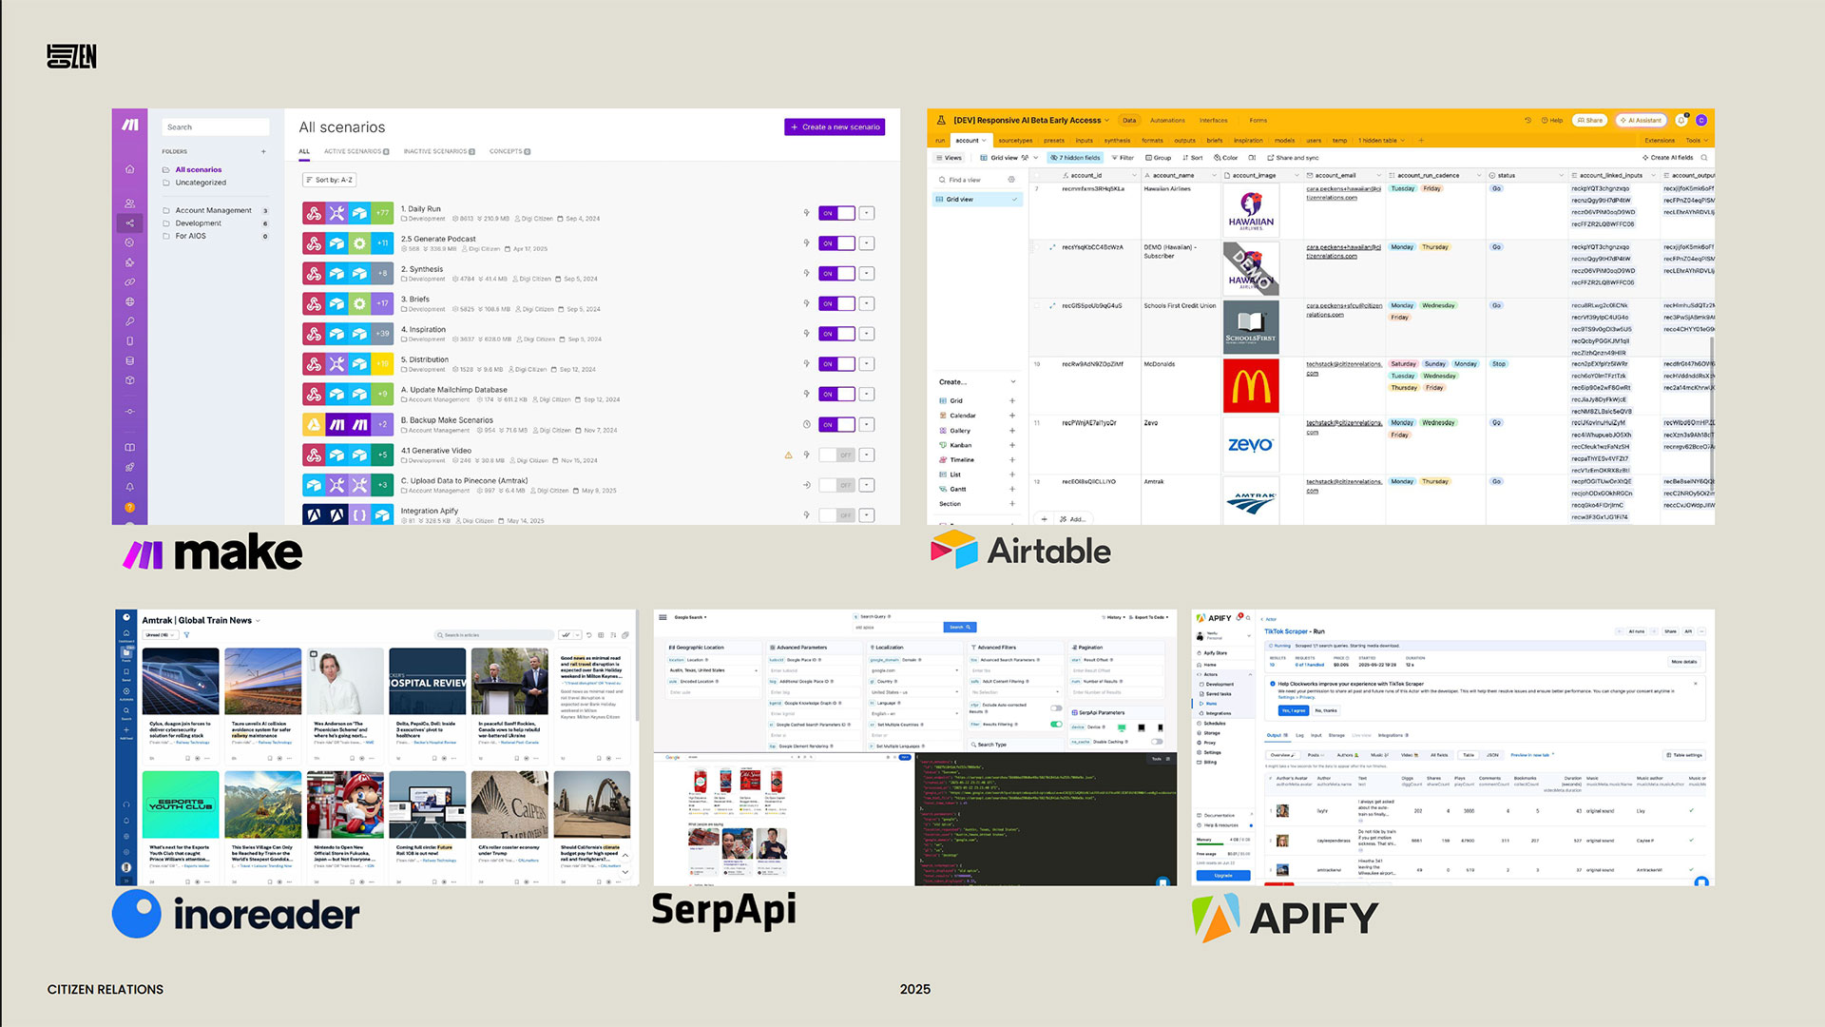Click the 7 hidden fields button
1825x1027 pixels.
[1075, 158]
